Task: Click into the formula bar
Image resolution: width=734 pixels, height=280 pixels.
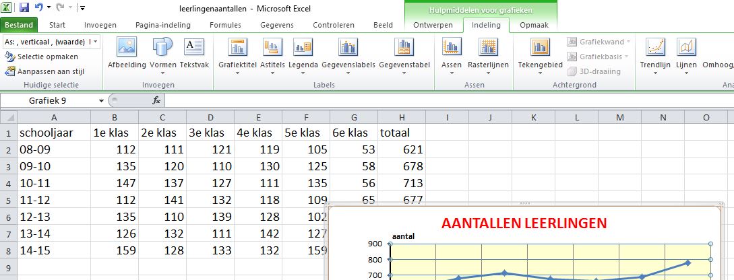Action: (448, 100)
